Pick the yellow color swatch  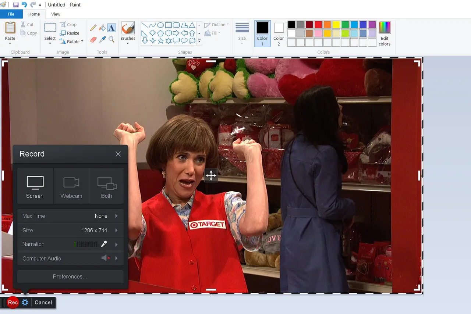coord(336,25)
